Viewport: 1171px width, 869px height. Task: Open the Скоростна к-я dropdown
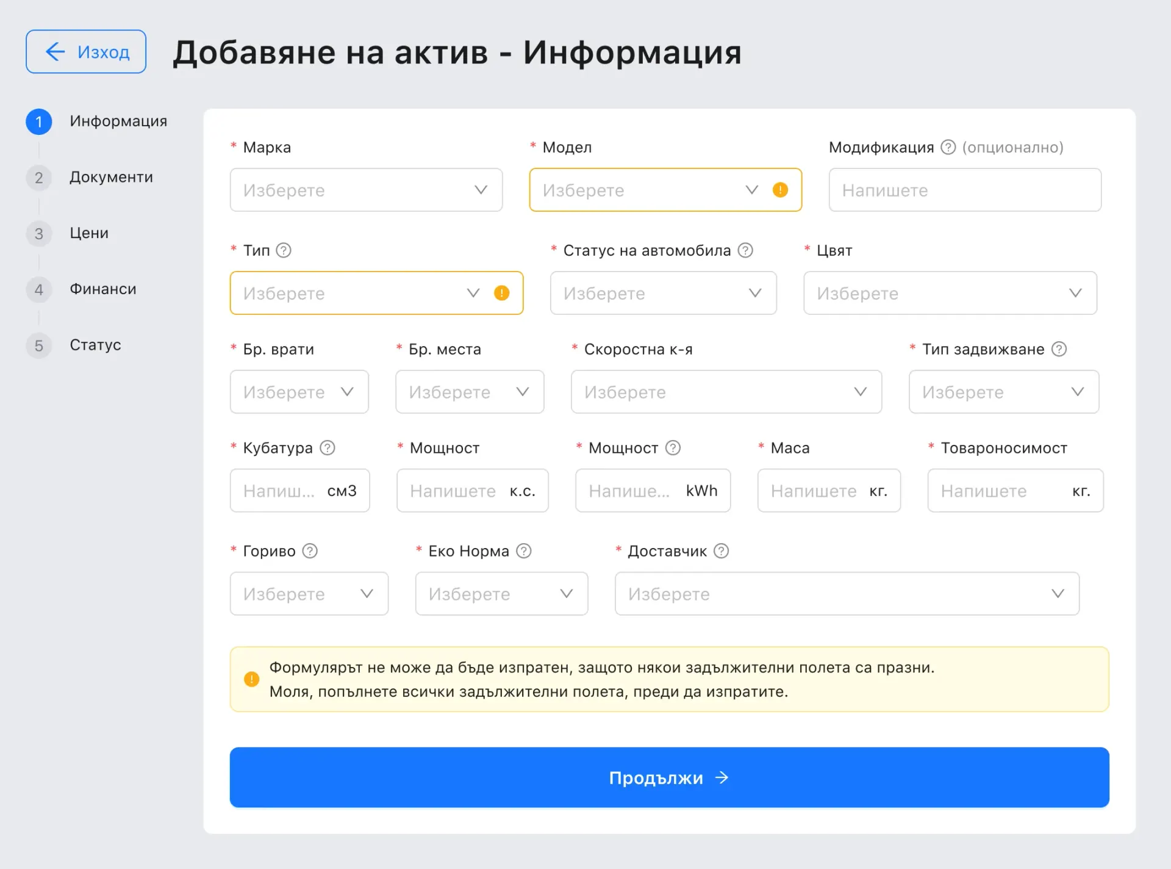(x=726, y=392)
